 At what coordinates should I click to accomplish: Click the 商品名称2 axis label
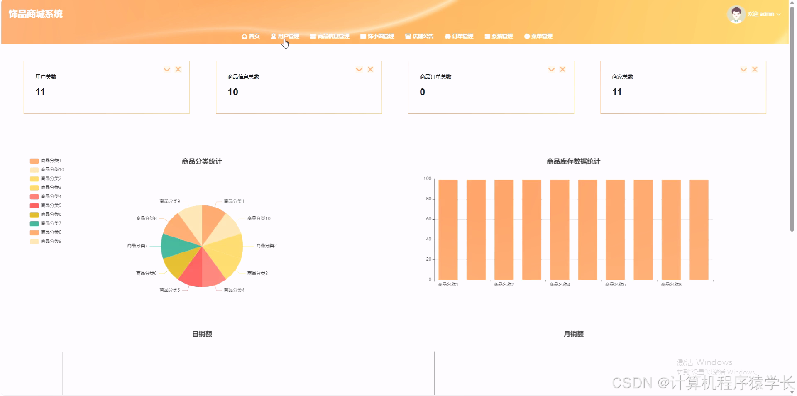coord(504,285)
